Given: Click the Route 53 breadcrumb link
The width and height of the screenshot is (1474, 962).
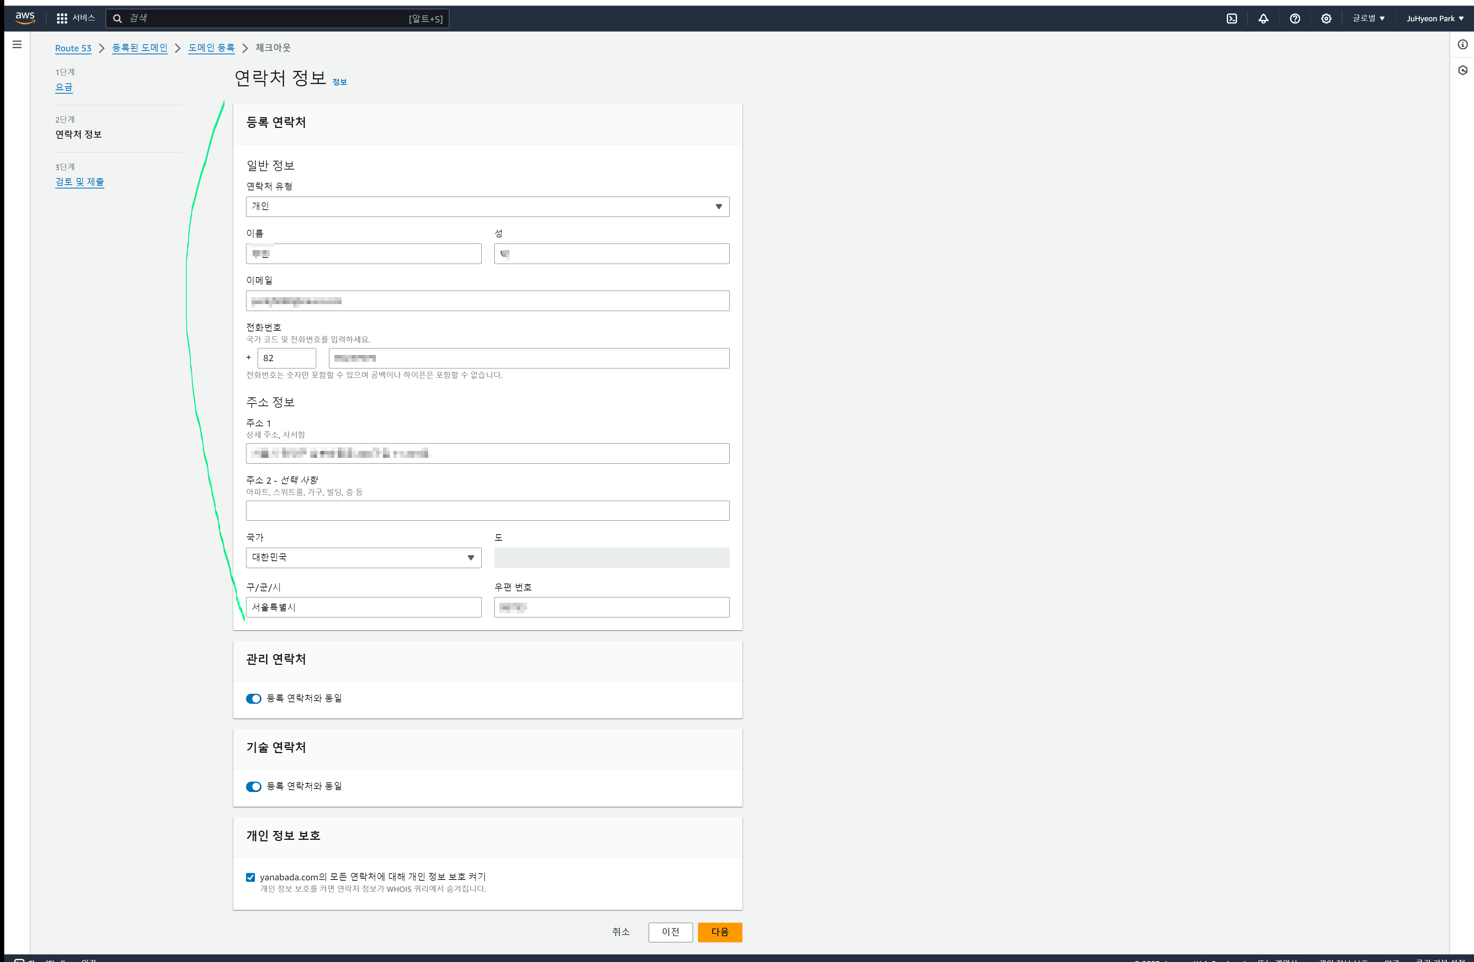Looking at the screenshot, I should 73,48.
